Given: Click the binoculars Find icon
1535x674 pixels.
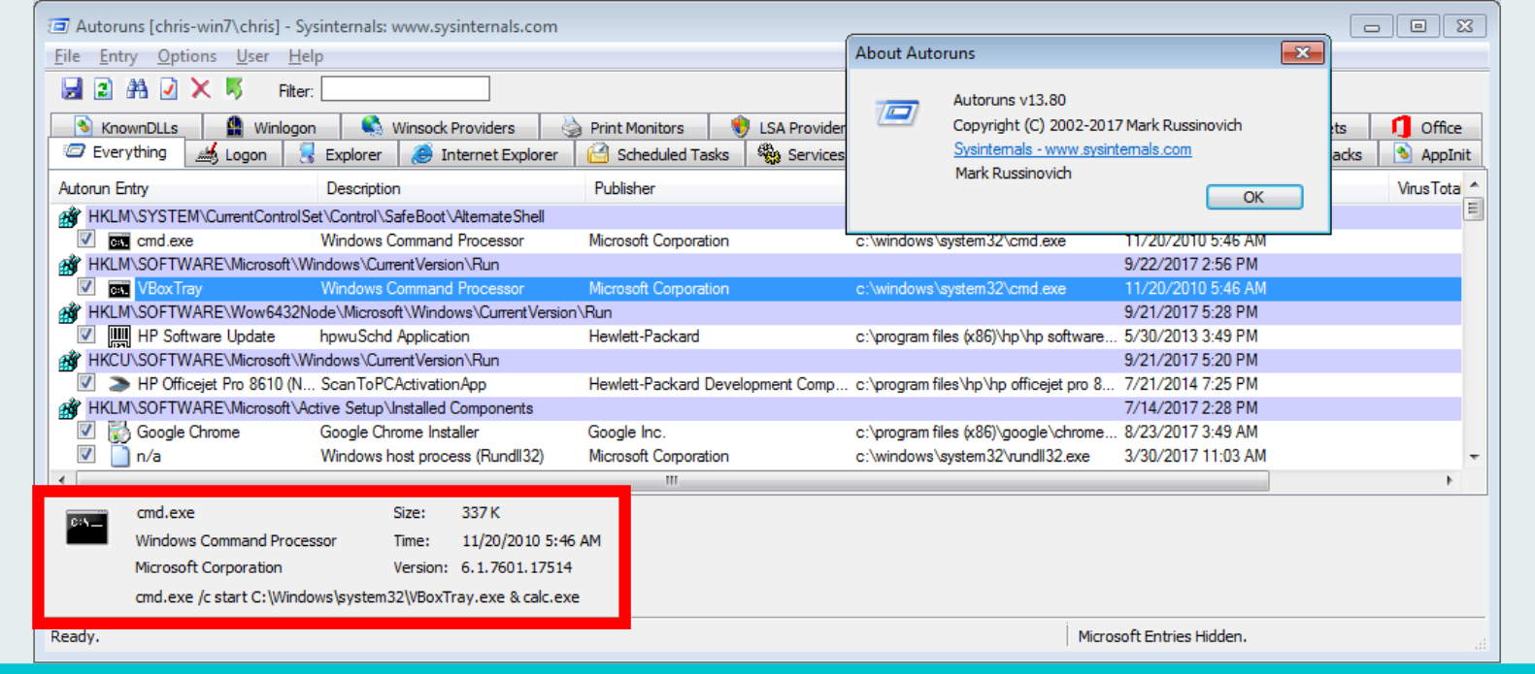Looking at the screenshot, I should tap(137, 89).
